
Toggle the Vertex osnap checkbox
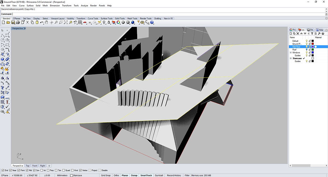click(x=80, y=170)
